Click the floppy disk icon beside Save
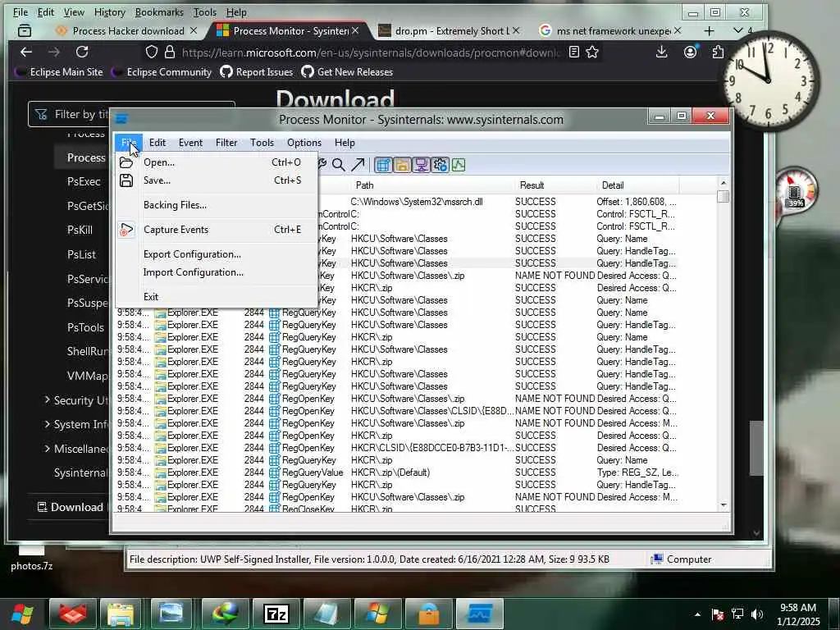The image size is (840, 630). (126, 180)
